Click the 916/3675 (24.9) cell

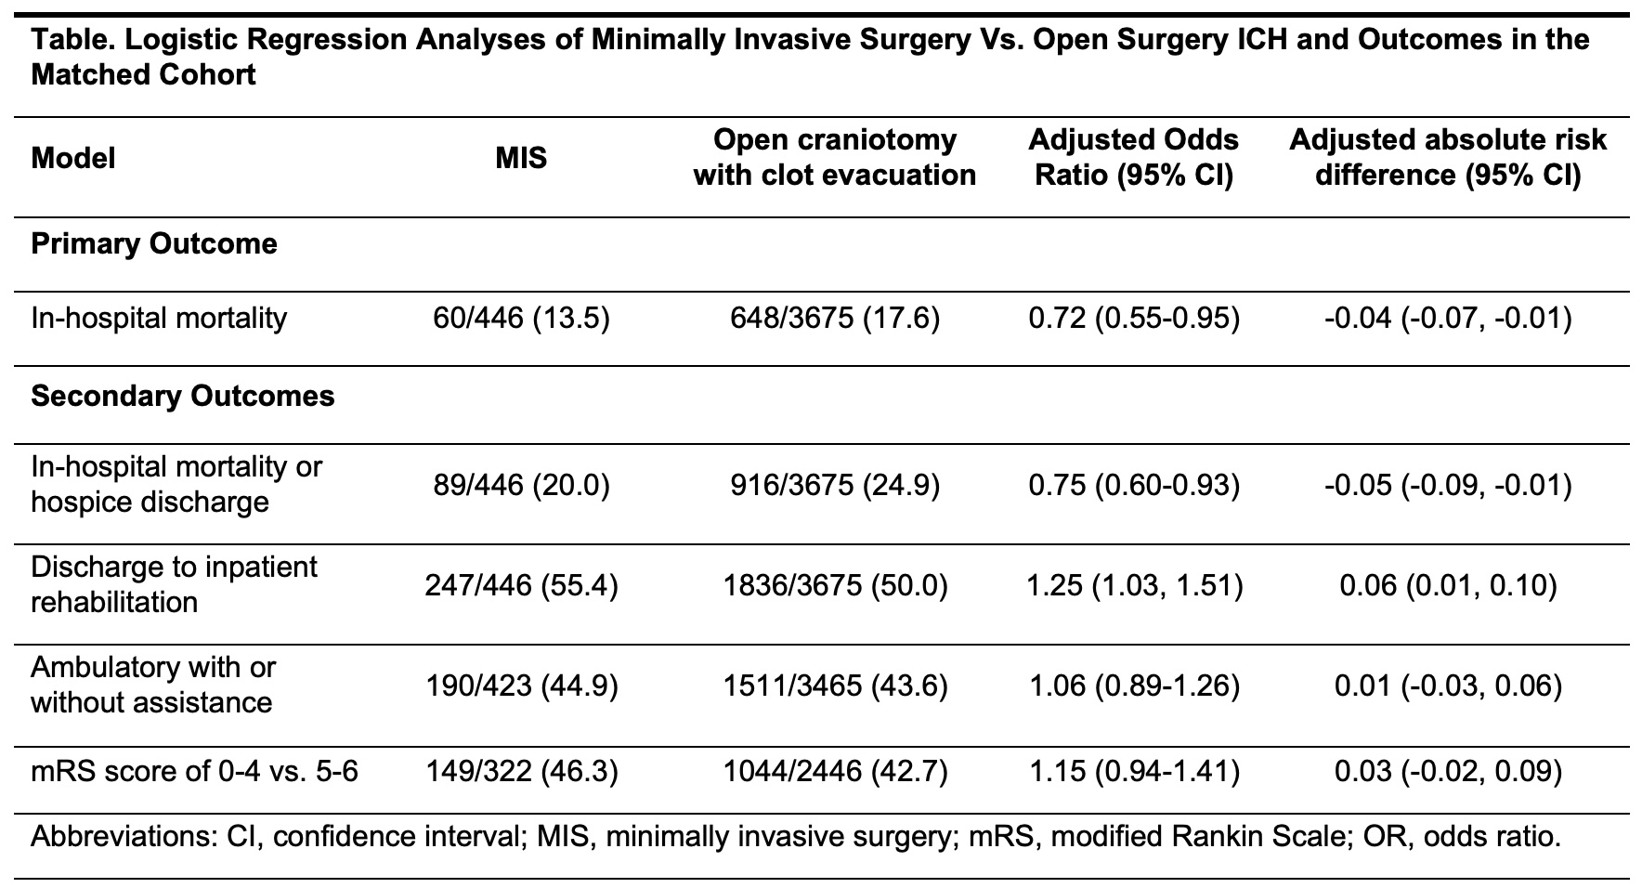point(834,485)
